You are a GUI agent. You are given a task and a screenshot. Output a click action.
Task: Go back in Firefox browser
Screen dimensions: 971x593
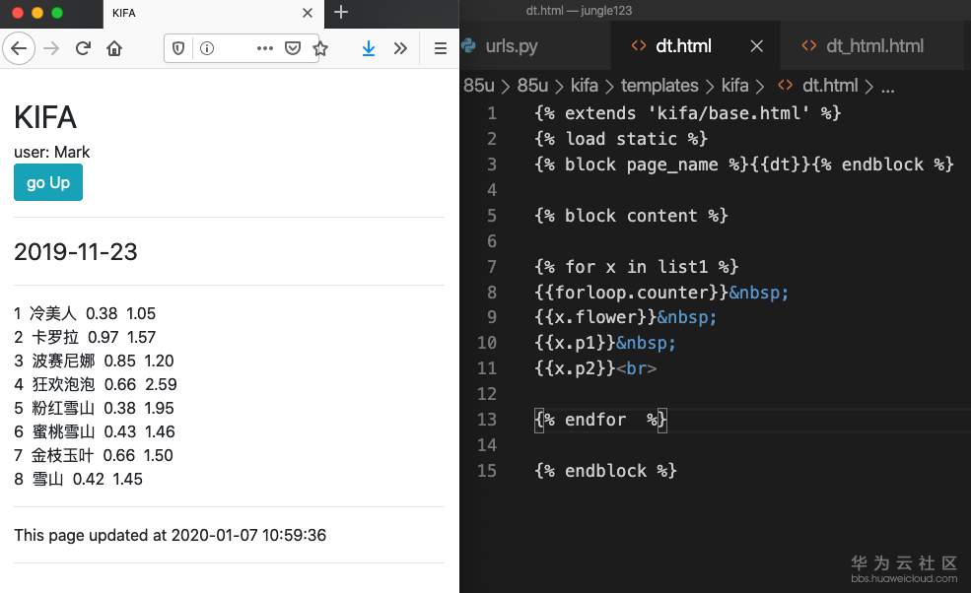[x=19, y=48]
